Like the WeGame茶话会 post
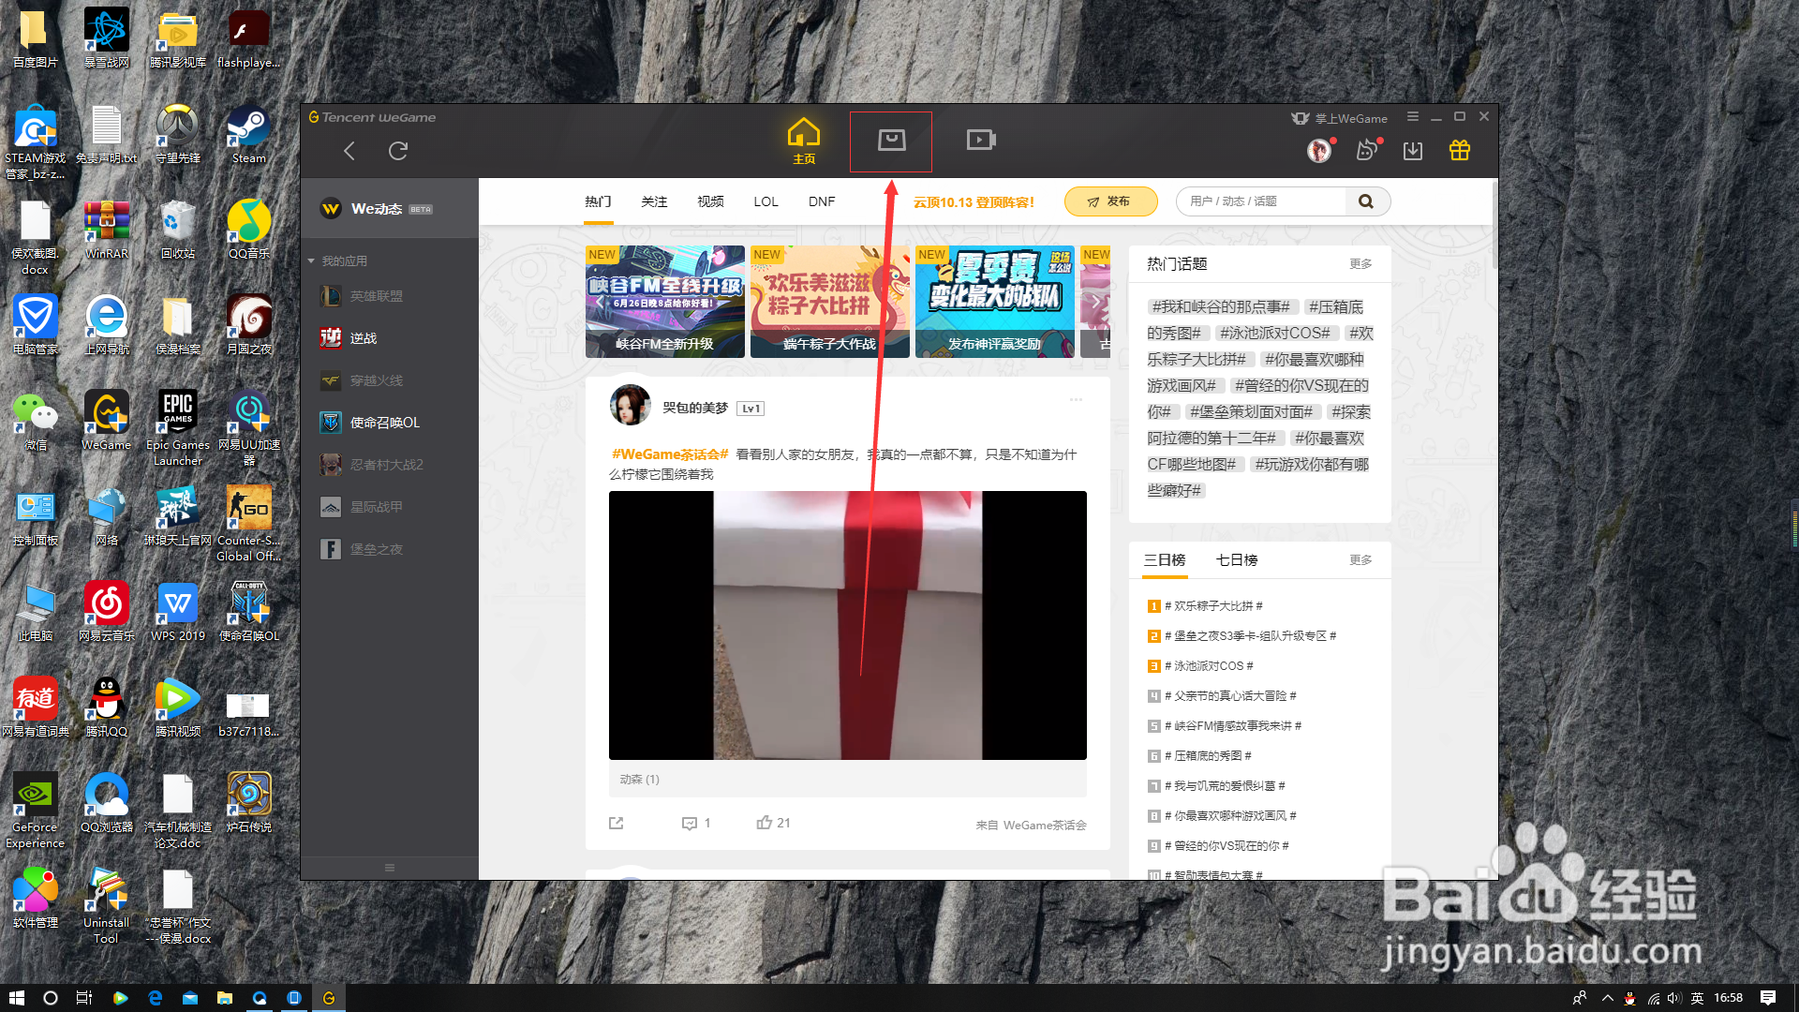The width and height of the screenshot is (1799, 1012). (x=765, y=822)
